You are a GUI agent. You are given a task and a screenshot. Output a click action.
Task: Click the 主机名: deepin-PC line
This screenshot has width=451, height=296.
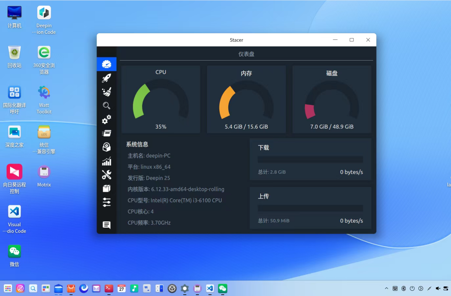click(149, 156)
